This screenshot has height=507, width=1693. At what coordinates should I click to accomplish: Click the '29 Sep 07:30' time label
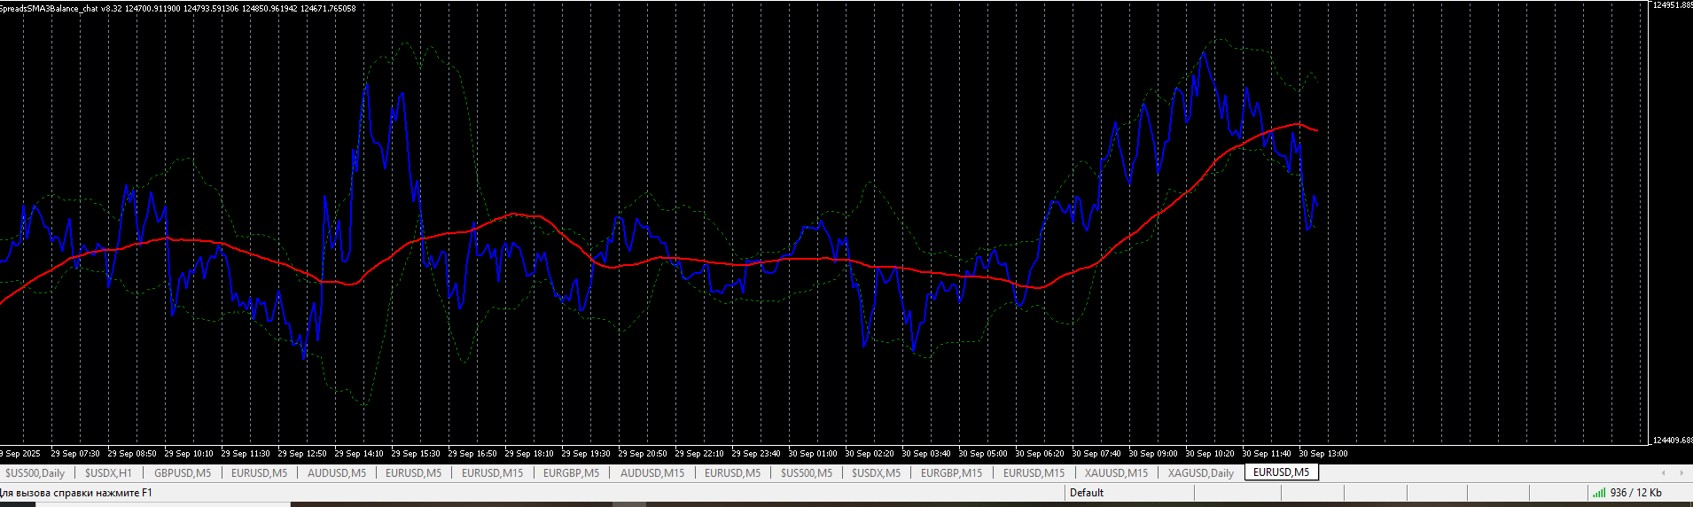tap(75, 454)
